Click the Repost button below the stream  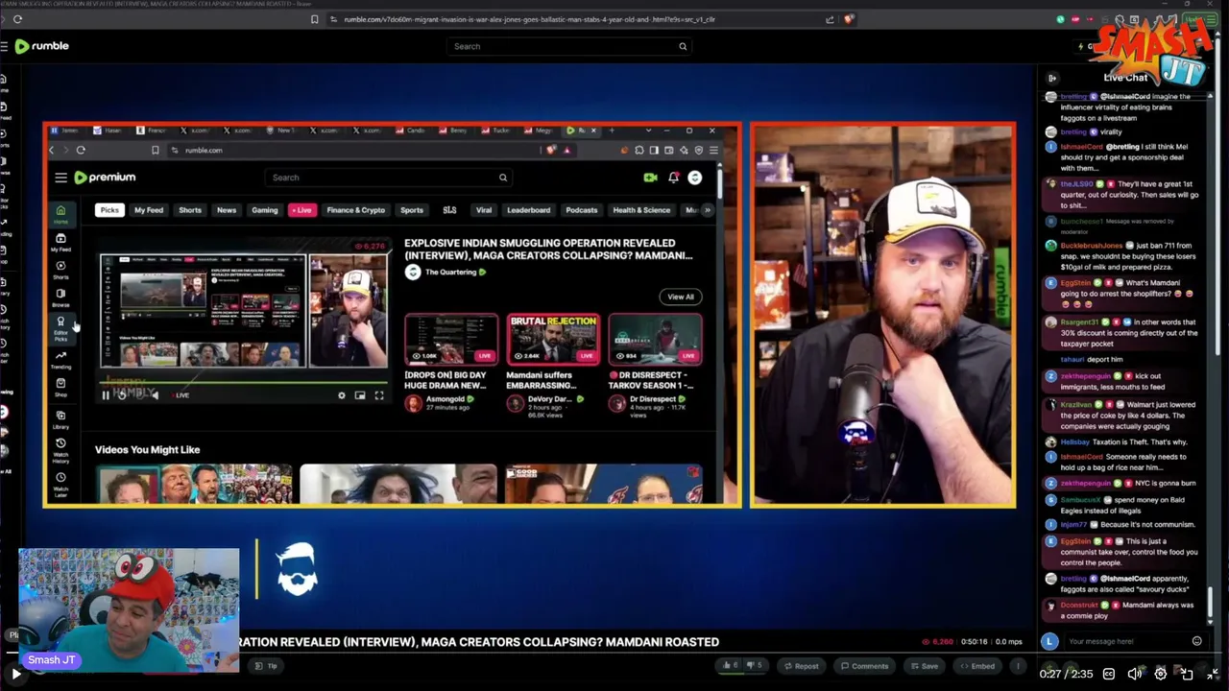801,666
